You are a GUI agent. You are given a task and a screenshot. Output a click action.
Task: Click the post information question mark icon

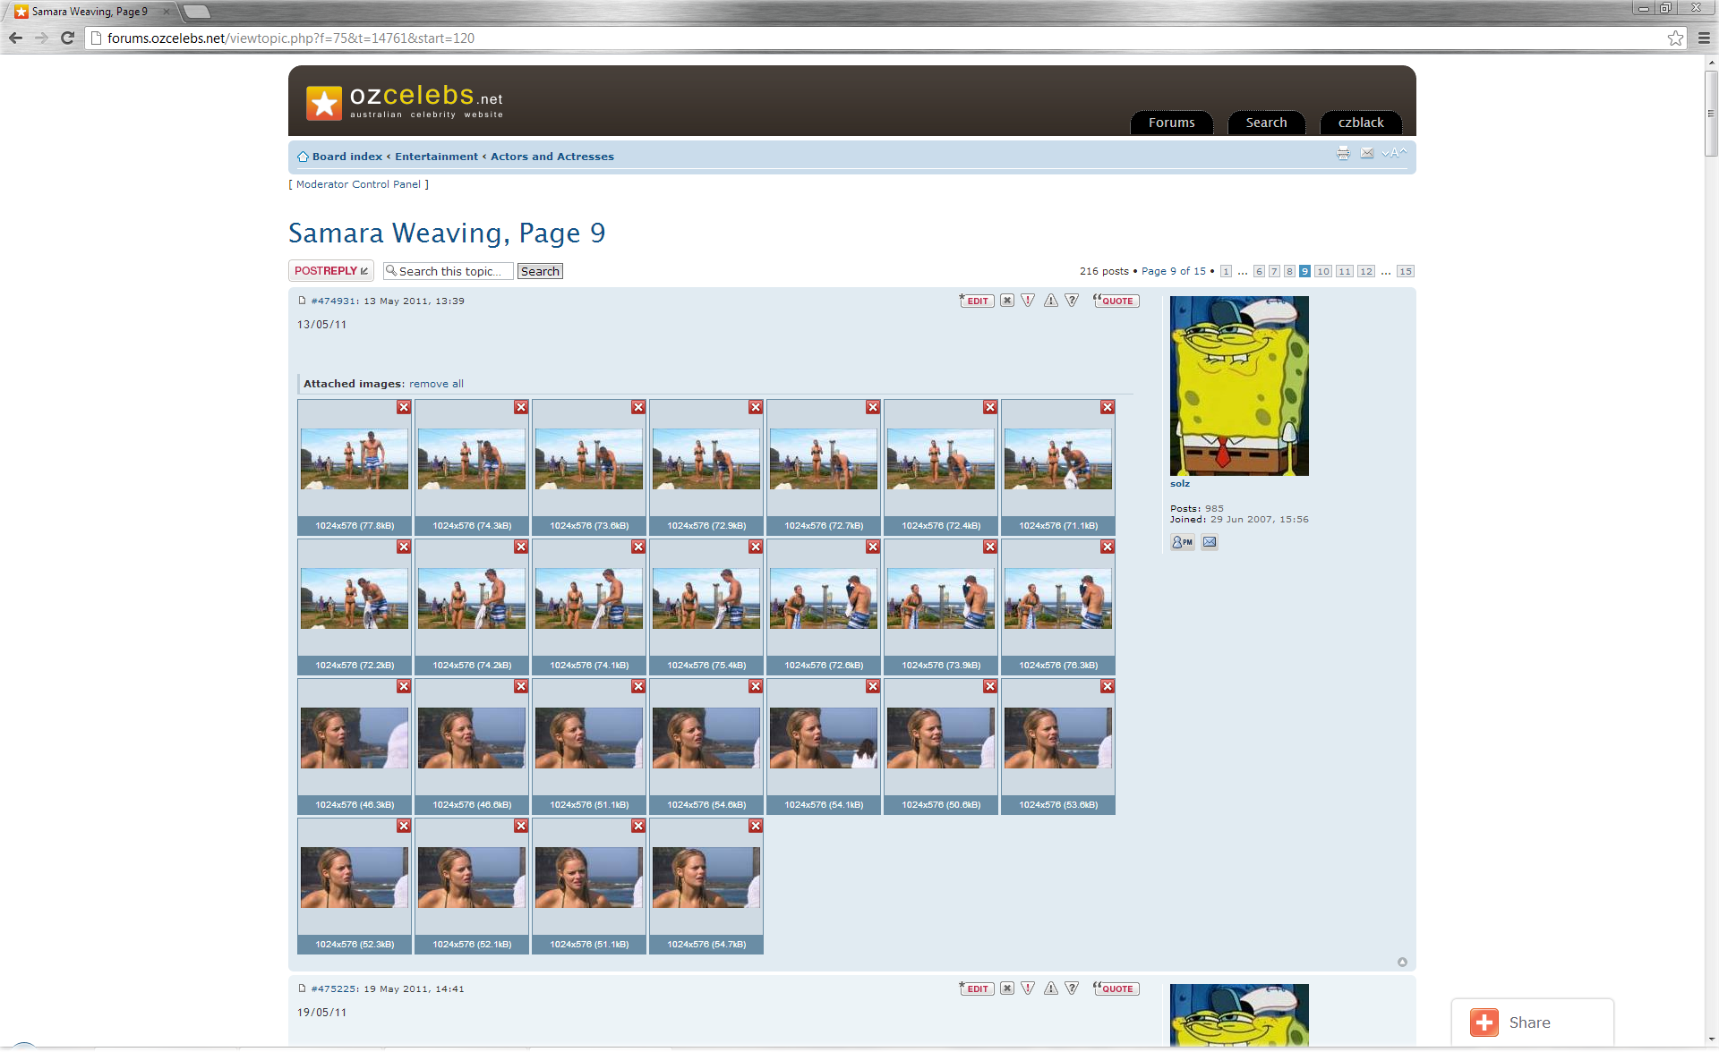pos(1072,301)
